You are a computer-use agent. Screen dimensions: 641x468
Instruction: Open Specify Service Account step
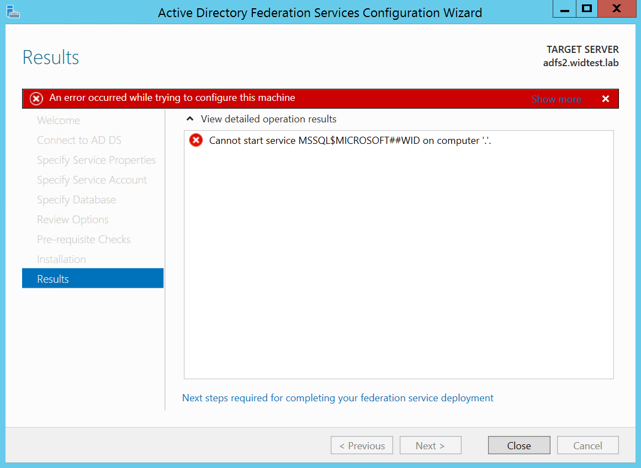pyautogui.click(x=92, y=180)
